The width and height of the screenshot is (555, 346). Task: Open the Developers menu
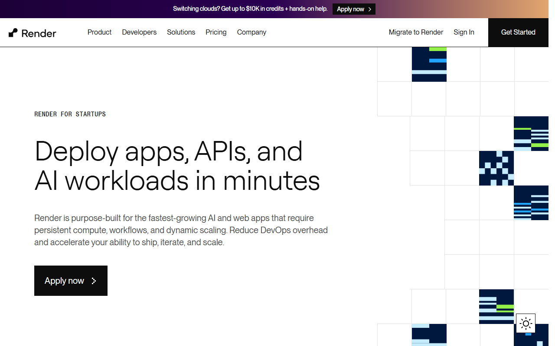(x=139, y=32)
